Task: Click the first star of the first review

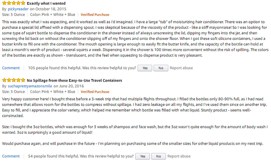Action: [4, 3]
